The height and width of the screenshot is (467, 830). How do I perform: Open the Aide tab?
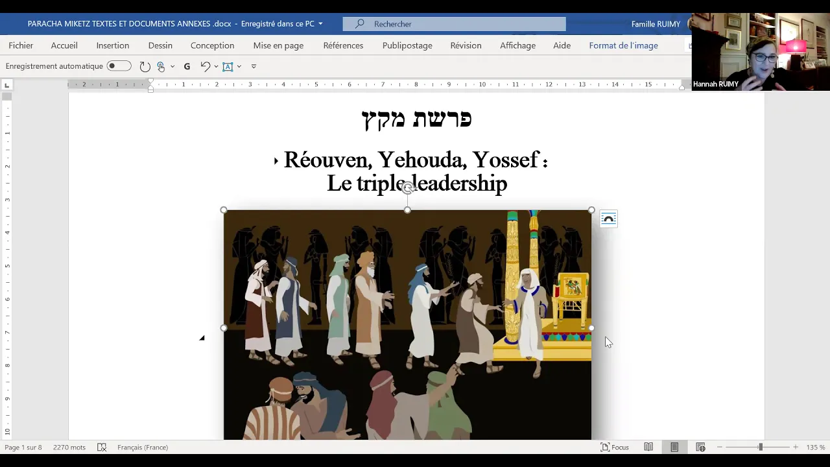coord(562,45)
